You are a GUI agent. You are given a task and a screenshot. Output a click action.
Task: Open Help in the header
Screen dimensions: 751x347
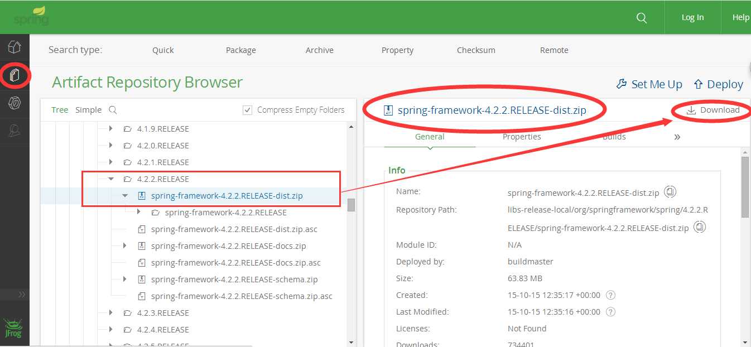coord(741,17)
